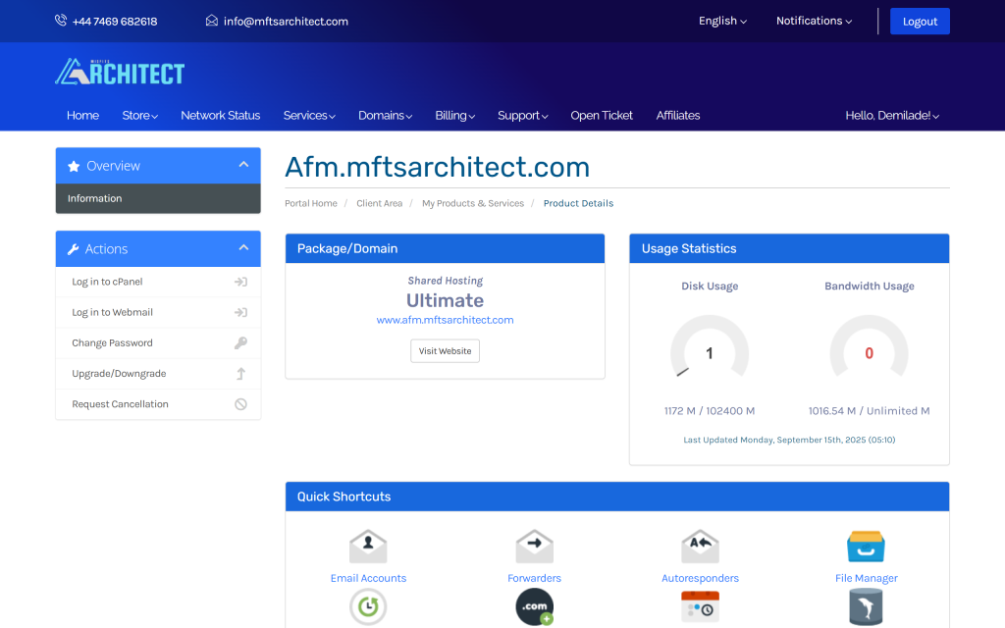Expand the Notifications dropdown
The height and width of the screenshot is (628, 1005).
coord(814,21)
